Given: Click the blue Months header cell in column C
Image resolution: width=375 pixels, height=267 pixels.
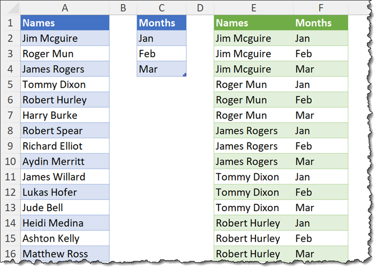Looking at the screenshot, I should pyautogui.click(x=162, y=23).
